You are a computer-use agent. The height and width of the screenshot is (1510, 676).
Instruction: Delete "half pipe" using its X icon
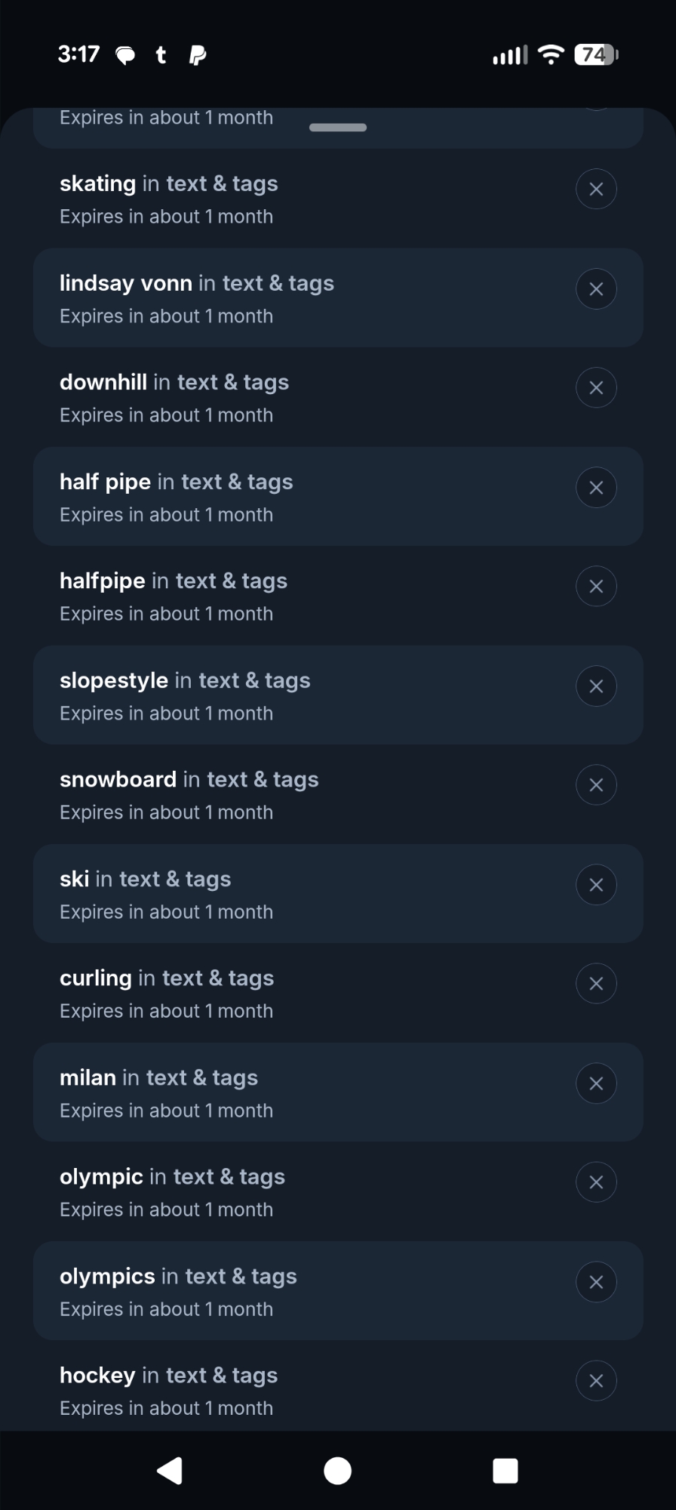[596, 488]
